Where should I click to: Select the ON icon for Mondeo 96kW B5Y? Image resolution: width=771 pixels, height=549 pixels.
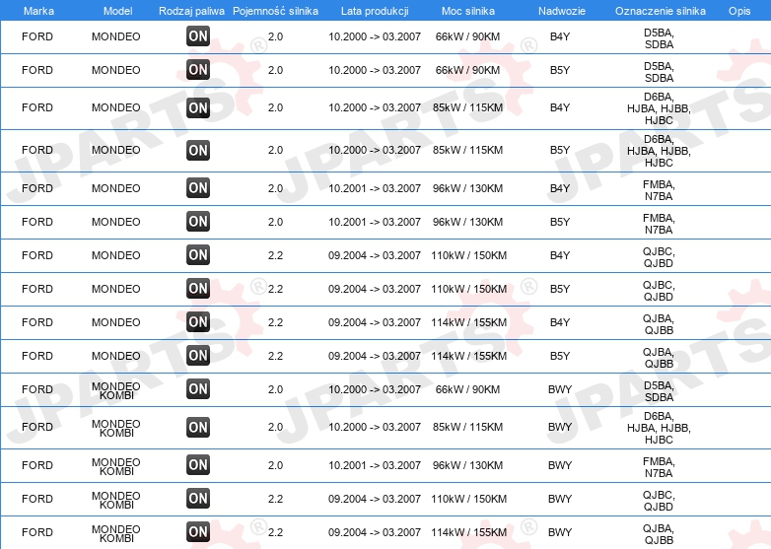(x=198, y=222)
